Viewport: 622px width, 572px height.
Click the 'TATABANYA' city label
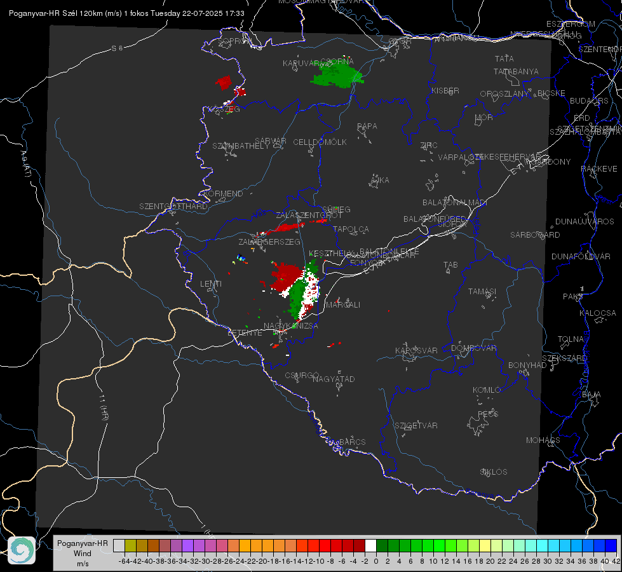[x=516, y=71]
